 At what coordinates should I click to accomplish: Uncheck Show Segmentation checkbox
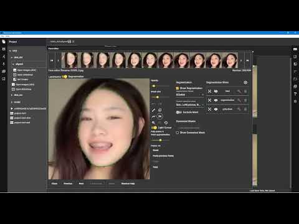[x=178, y=88]
